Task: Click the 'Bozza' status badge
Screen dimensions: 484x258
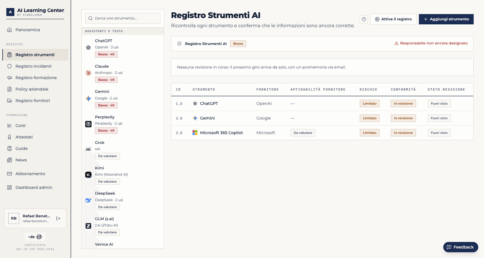Action: [238, 44]
